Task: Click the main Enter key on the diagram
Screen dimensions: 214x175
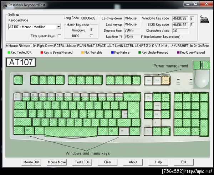Action: tap(133, 110)
